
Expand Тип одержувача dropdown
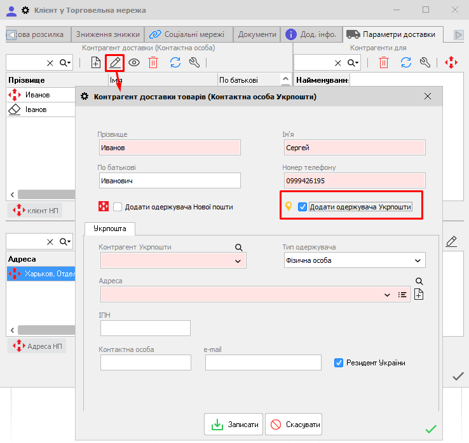point(418,260)
